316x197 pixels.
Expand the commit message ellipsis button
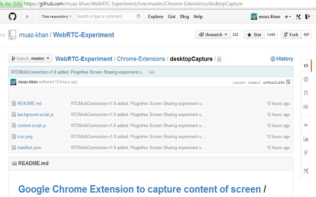click(152, 72)
